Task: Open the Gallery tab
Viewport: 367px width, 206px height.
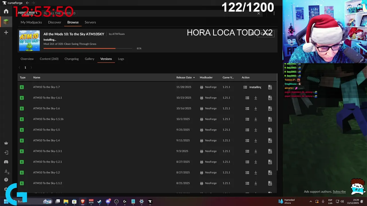Action: pyautogui.click(x=89, y=59)
